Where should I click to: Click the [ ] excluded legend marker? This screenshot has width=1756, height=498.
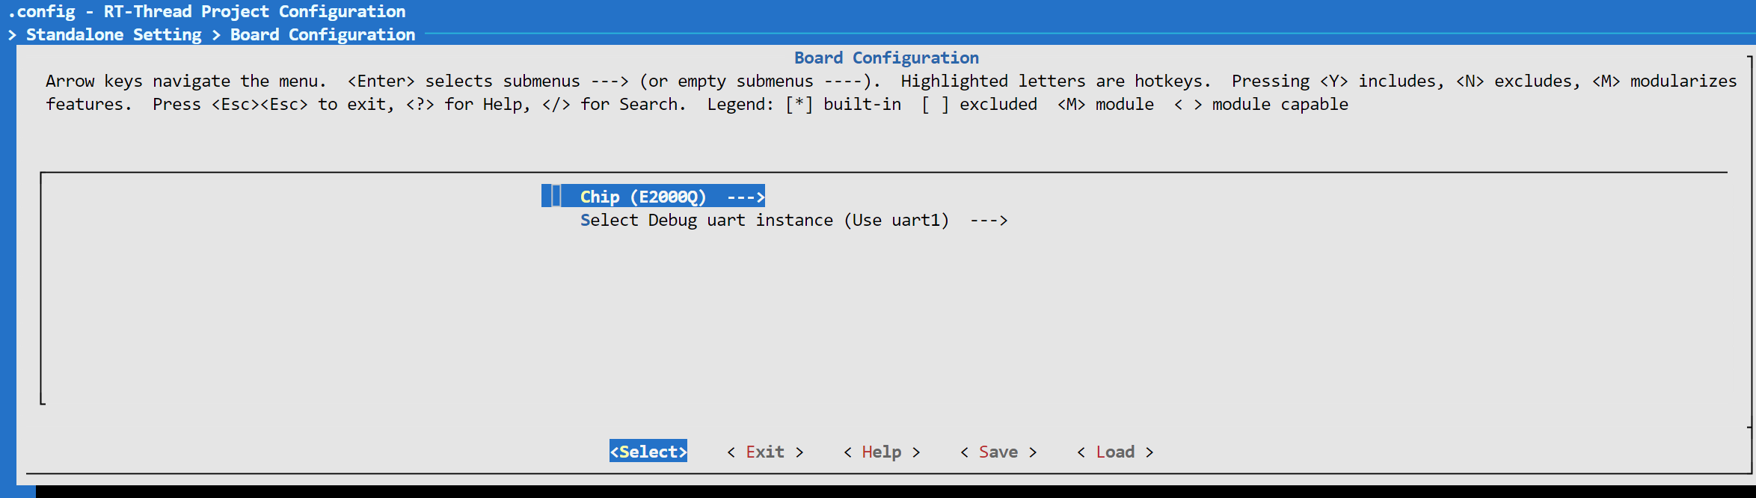pyautogui.click(x=935, y=105)
